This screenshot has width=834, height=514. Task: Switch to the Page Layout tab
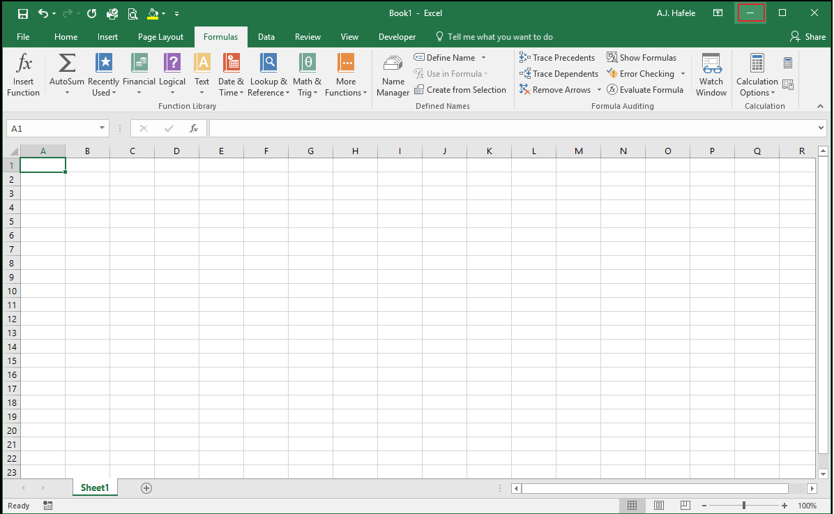[x=160, y=37]
